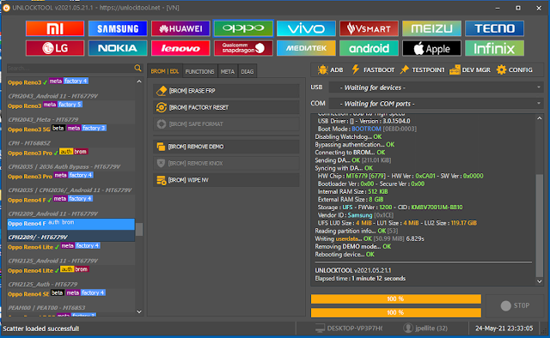Viewport: 550px width, 338px height.
Task: Click the upper 100 % progress bar
Action: click(395, 299)
